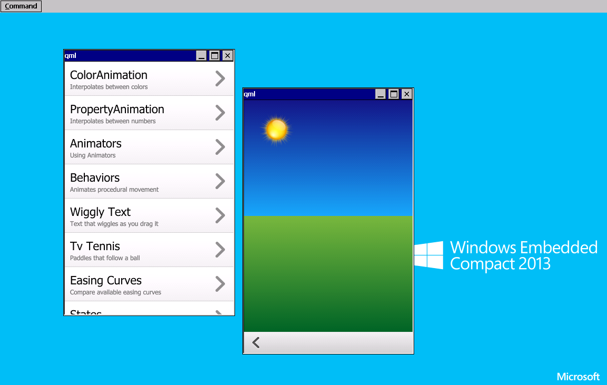Click the sun in the sky scene
Image resolution: width=607 pixels, height=385 pixels.
[x=277, y=130]
